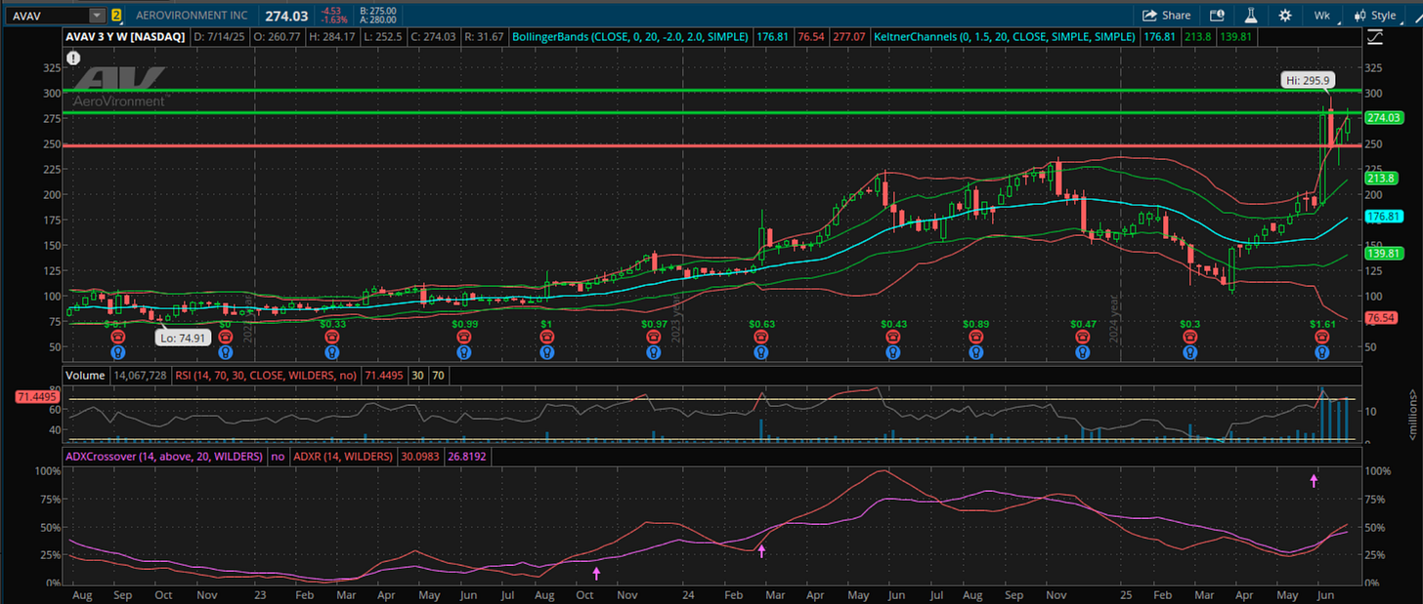Expand the Wk time frame dropdown
This screenshot has height=604, width=1423.
coord(1322,15)
